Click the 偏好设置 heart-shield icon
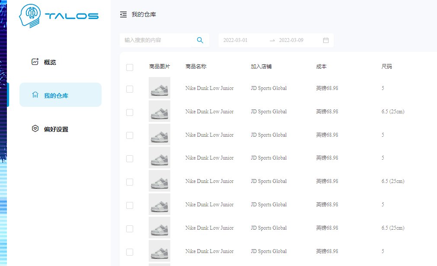Viewport: 437px width, 266px height. (x=35, y=128)
